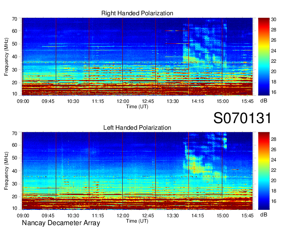
Task: Click the 12:00 time tick under Right Handed plot
Action: (123, 101)
